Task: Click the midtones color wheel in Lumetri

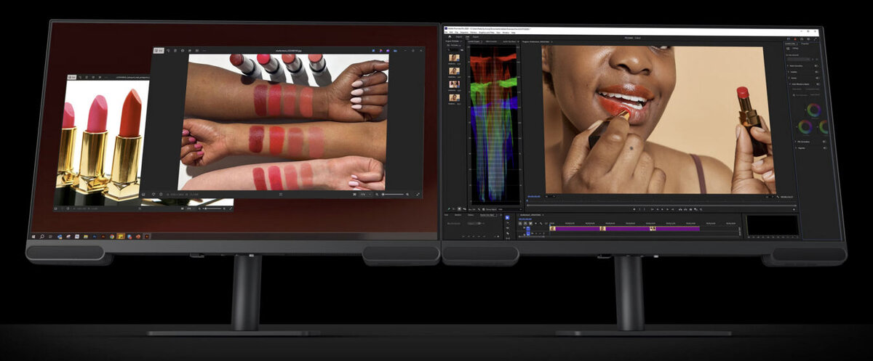Action: [x=813, y=111]
